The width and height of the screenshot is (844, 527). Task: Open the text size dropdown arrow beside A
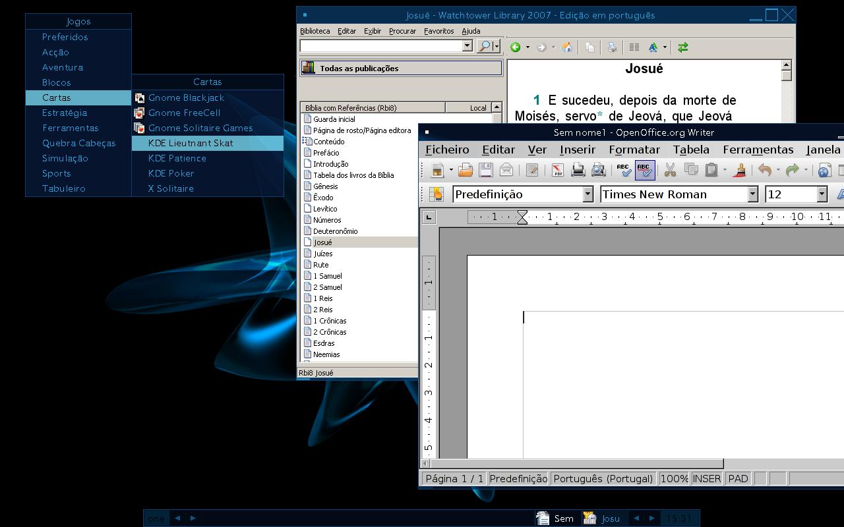pyautogui.click(x=665, y=47)
